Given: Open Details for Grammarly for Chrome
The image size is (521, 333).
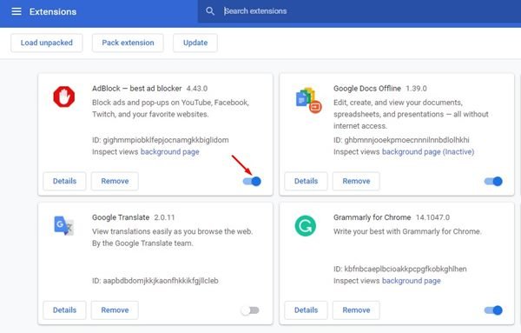Looking at the screenshot, I should 306,310.
